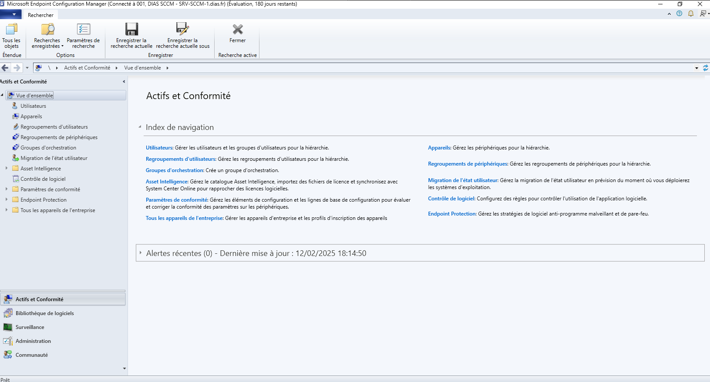Close the active search with Fermer
710x382 pixels.
[238, 33]
